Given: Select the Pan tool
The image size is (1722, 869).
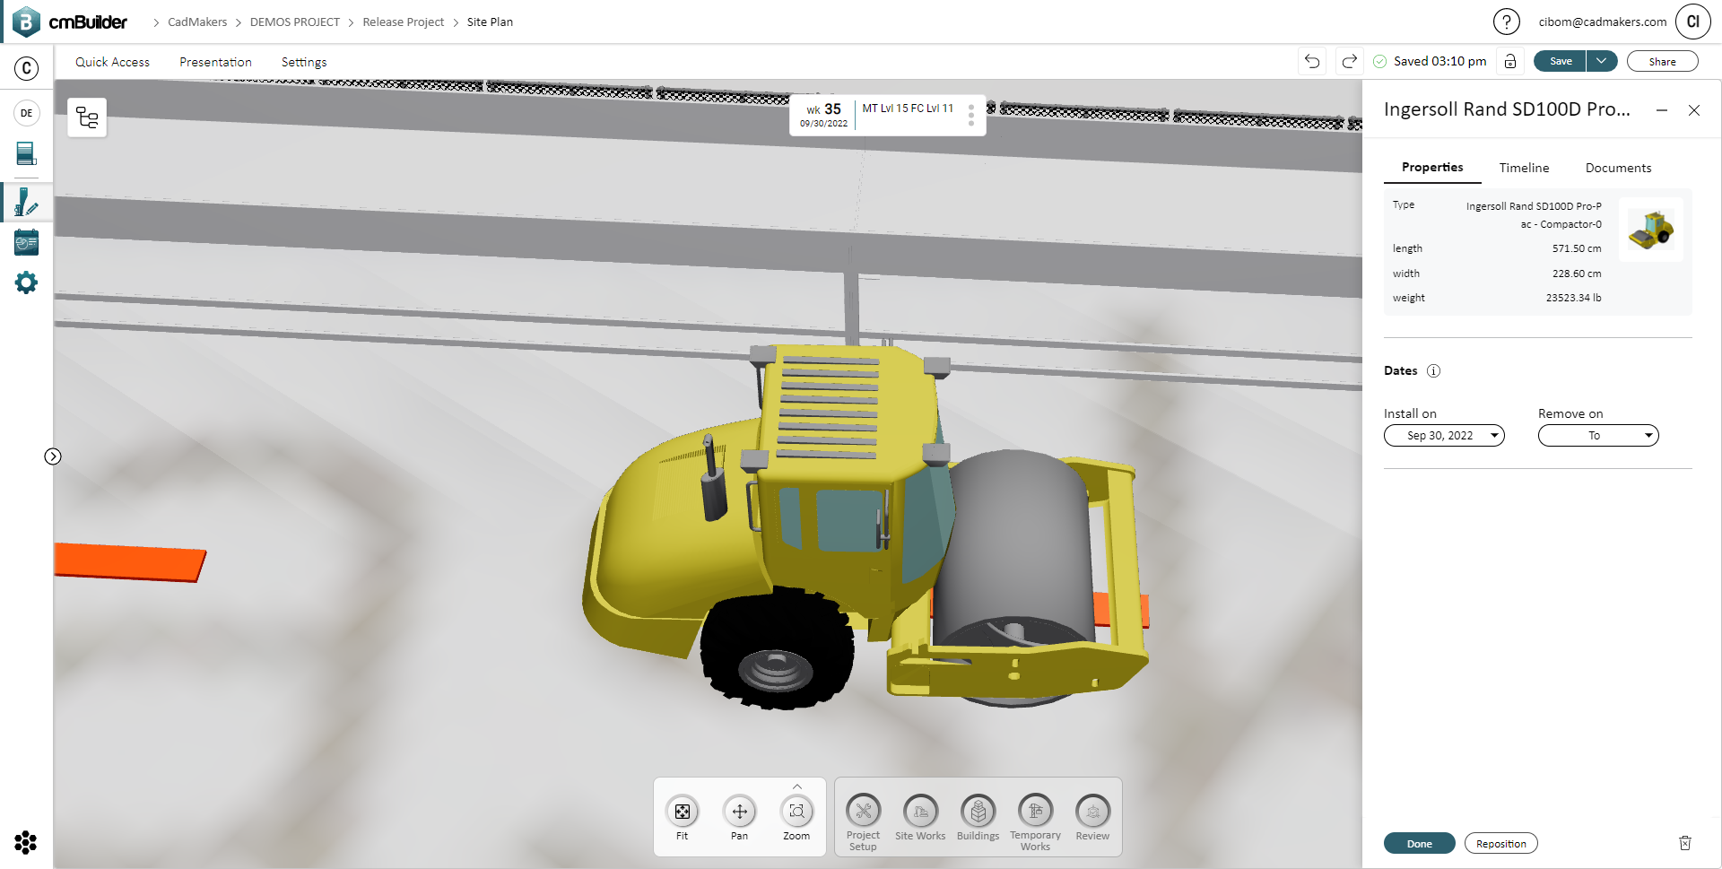Looking at the screenshot, I should click(x=739, y=818).
